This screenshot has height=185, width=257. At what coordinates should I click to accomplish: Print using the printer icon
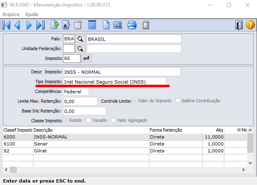pos(132,25)
